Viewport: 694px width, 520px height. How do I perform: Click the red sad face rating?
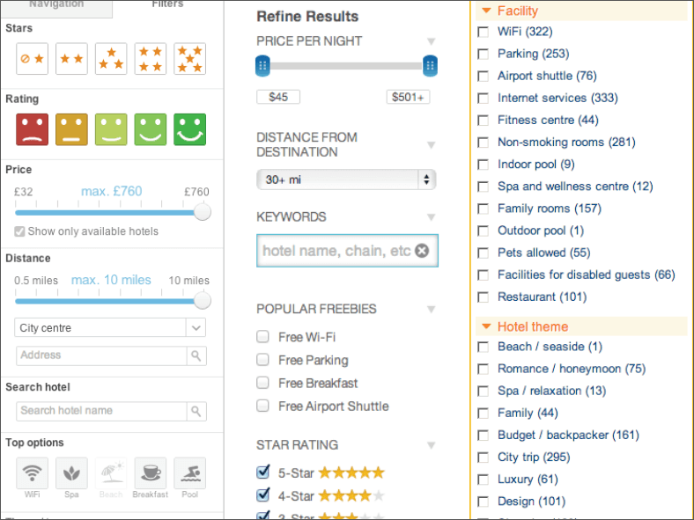[x=32, y=129]
